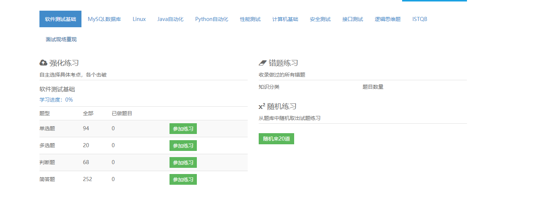Click the 随机来20道 button
Screen dimensions: 537x216
coord(276,139)
